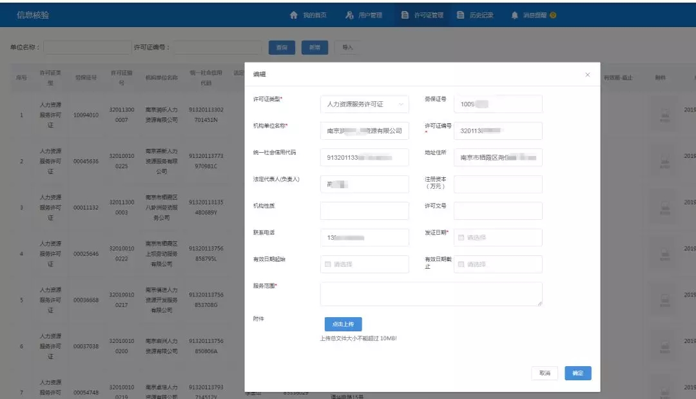Click the 点击上传 upload button
696x399 pixels.
(343, 324)
